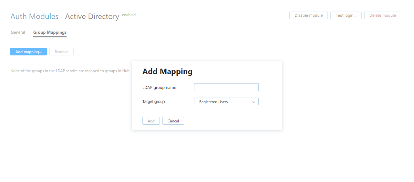Click the Delete module button
Image resolution: width=414 pixels, height=182 pixels.
[382, 15]
